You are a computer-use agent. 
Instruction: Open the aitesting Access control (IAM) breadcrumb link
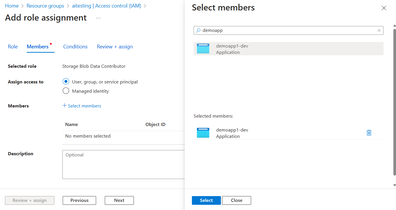[x=106, y=6]
